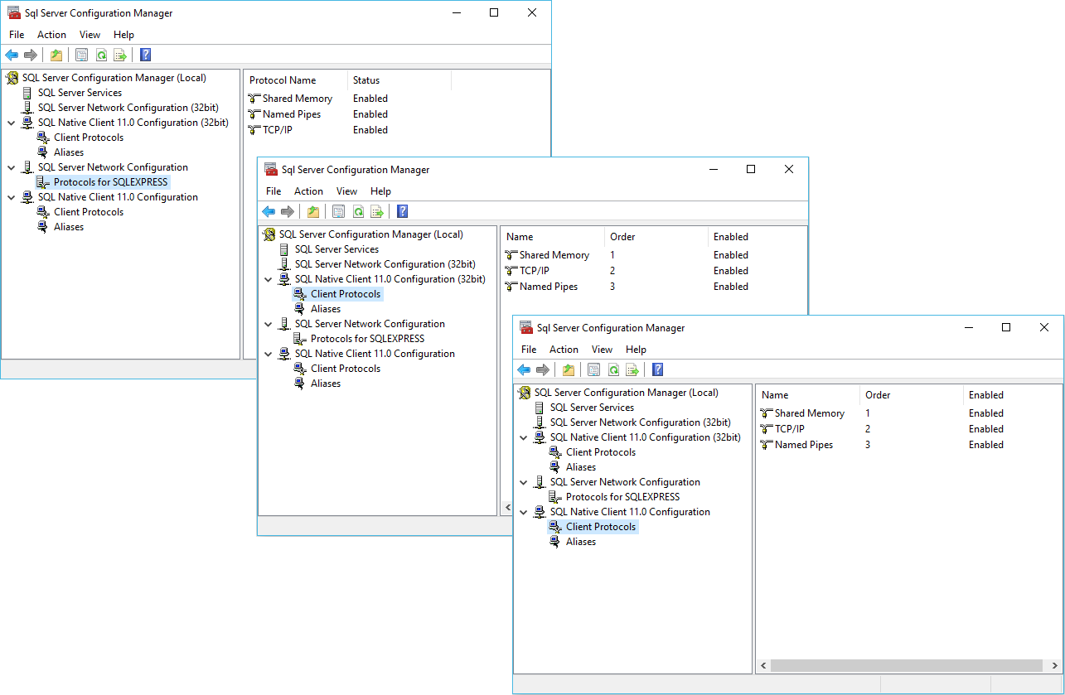Click Up one level icon in top-left window
The height and width of the screenshot is (695, 1065).
click(x=56, y=56)
